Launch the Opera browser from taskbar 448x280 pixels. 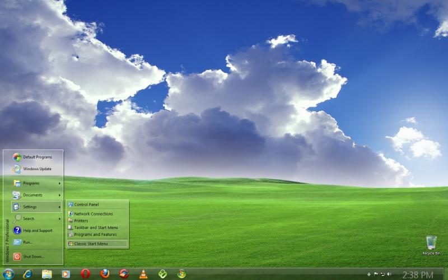[x=86, y=274]
